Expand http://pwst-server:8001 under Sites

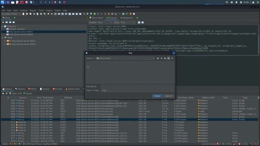5,41
